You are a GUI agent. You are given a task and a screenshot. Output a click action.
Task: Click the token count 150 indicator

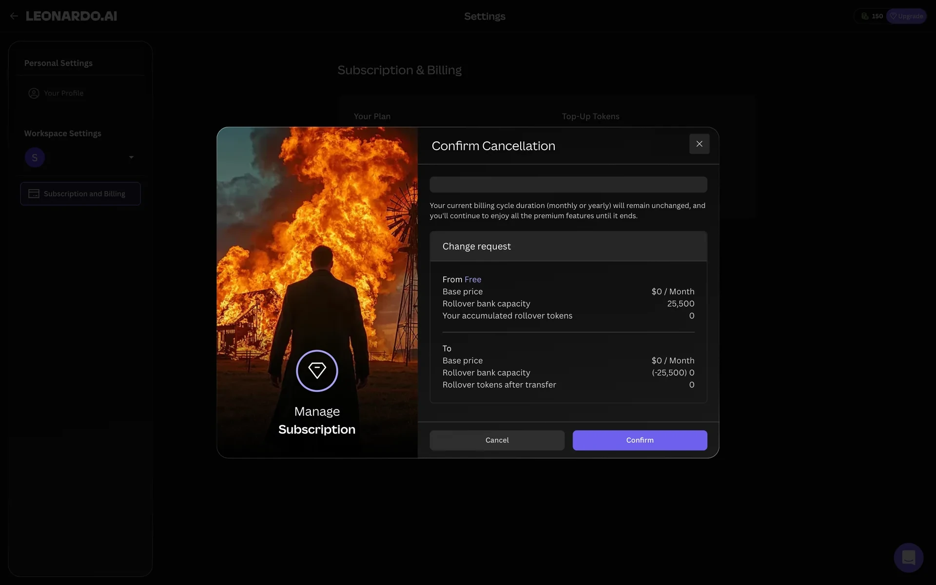[872, 16]
